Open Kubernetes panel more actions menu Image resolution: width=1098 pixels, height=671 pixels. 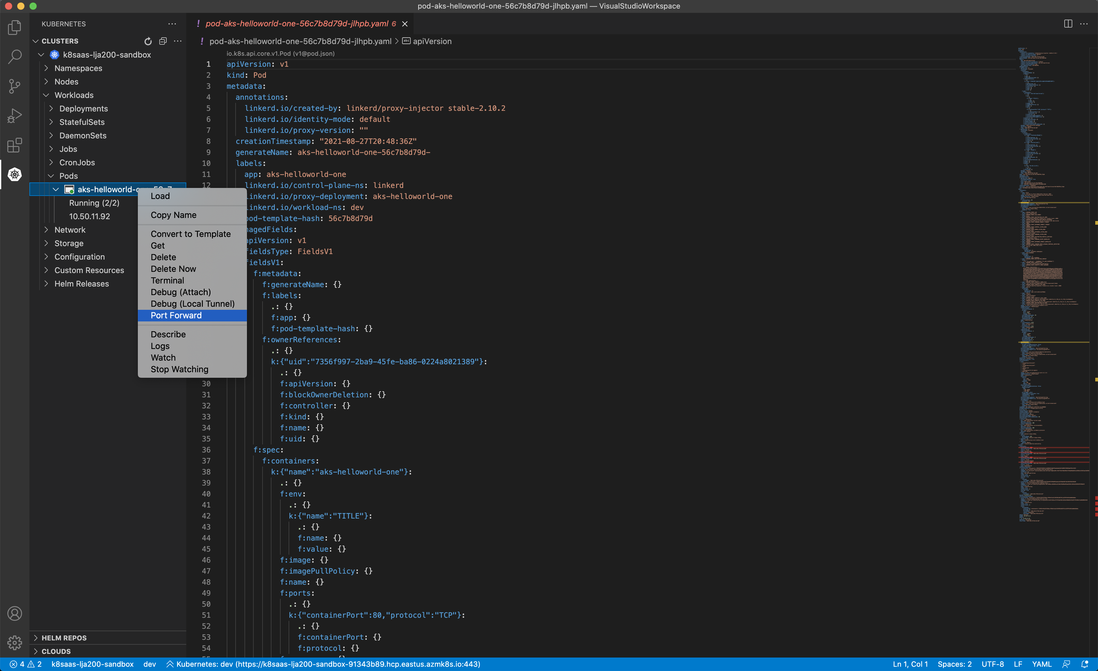tap(172, 24)
